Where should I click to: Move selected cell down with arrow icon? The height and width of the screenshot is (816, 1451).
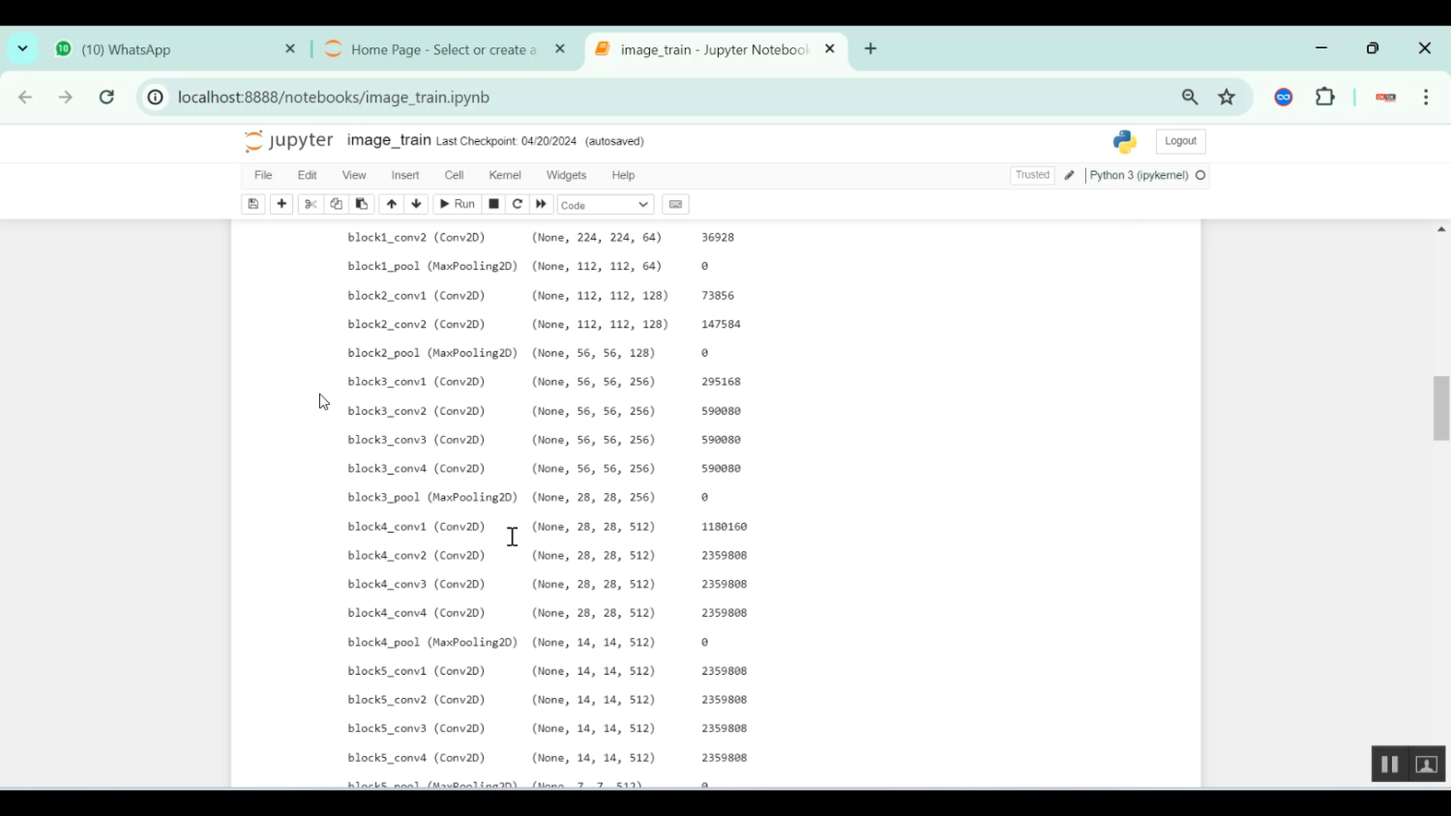point(416,204)
